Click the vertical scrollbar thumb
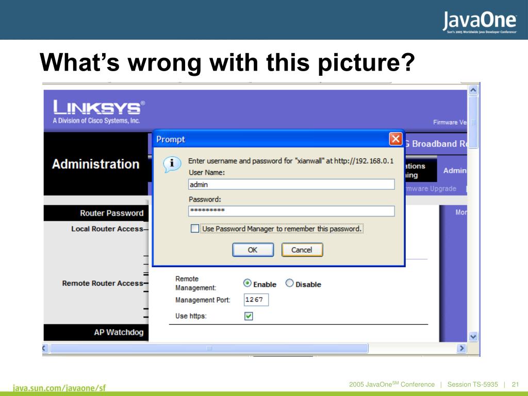 tap(473, 122)
